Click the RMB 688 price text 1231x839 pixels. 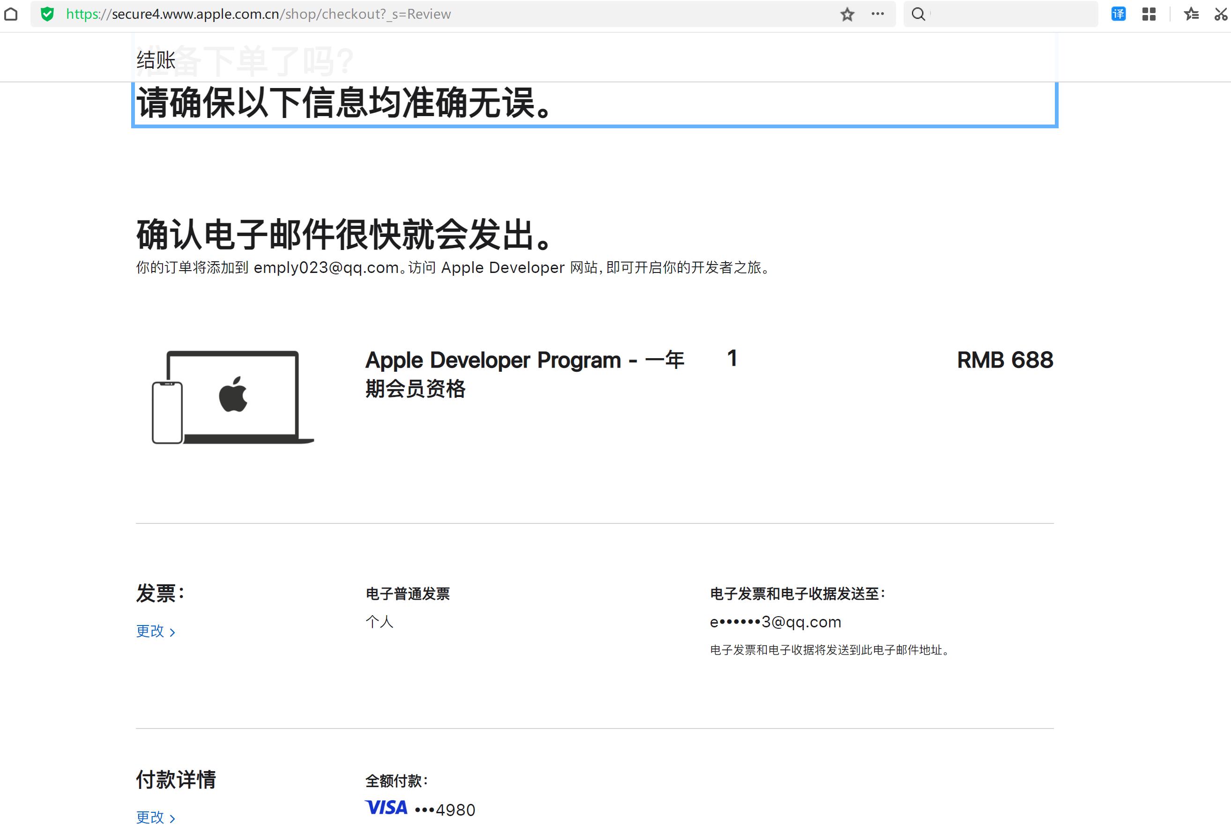pyautogui.click(x=1004, y=360)
